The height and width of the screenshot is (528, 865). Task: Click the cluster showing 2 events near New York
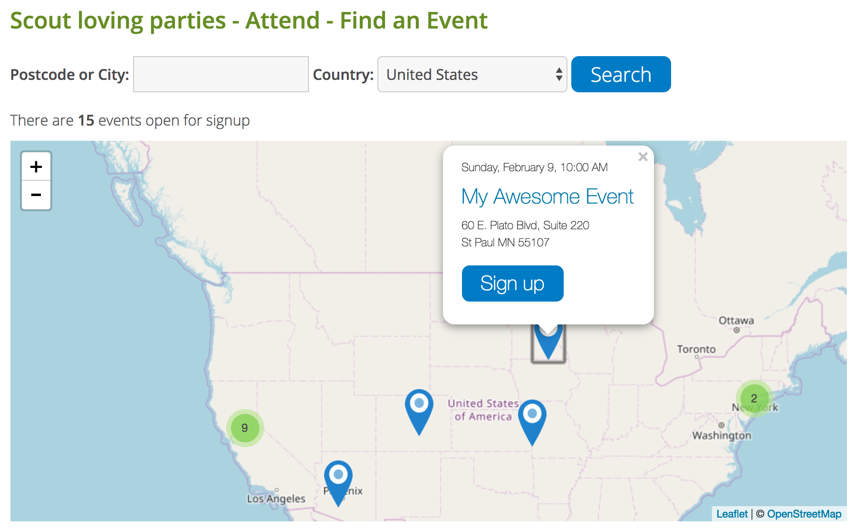coord(754,399)
